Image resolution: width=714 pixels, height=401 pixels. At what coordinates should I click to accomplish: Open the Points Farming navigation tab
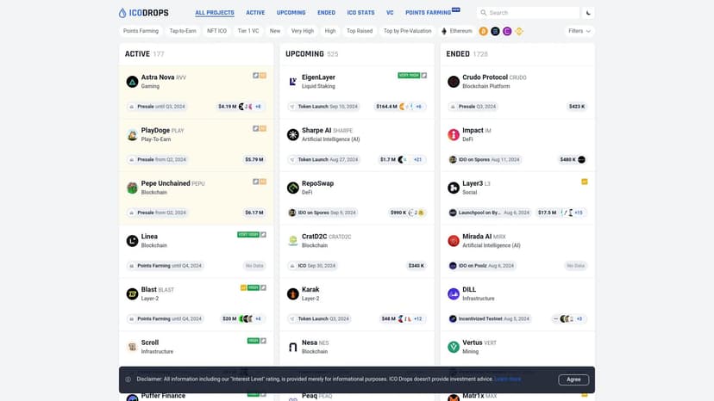pyautogui.click(x=429, y=13)
